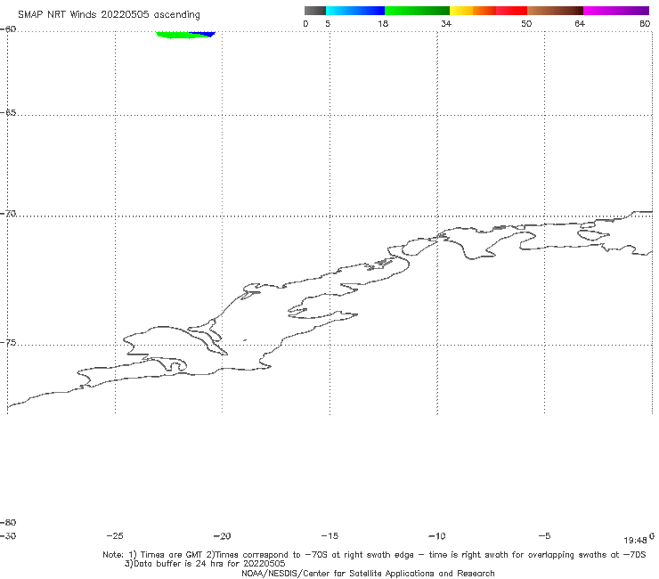Click the gray segment of the color bar
This screenshot has height=579, width=659.
[x=315, y=11]
